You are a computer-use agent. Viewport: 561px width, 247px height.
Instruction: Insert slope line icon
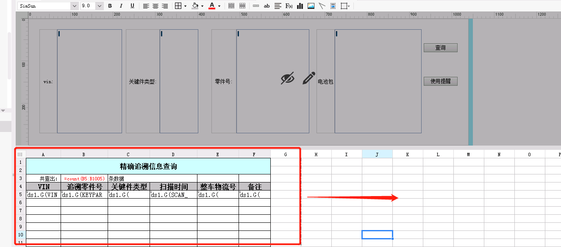[x=322, y=6]
